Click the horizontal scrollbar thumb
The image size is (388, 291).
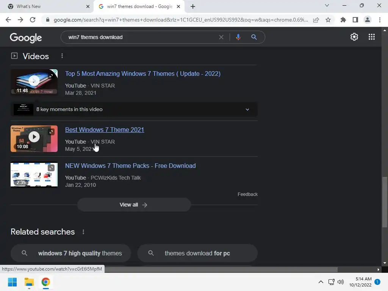pyautogui.click(x=221, y=269)
